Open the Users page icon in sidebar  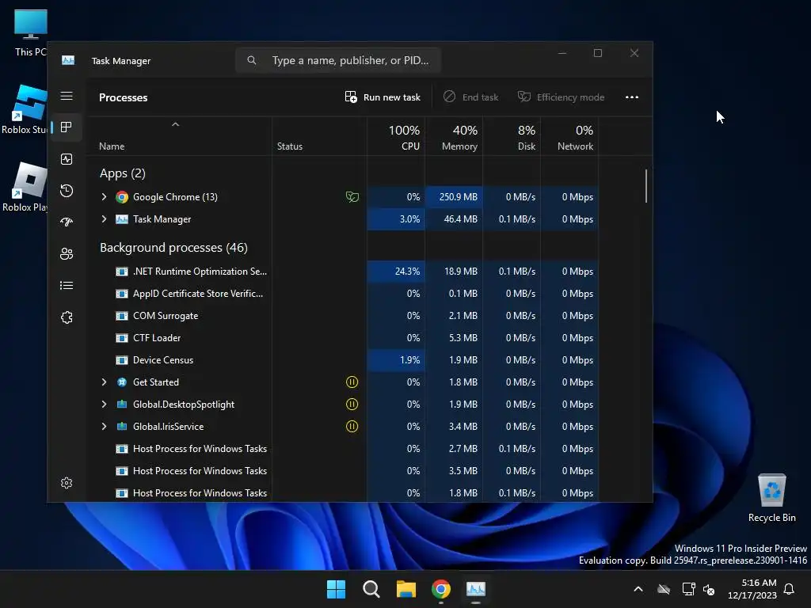pyautogui.click(x=67, y=254)
